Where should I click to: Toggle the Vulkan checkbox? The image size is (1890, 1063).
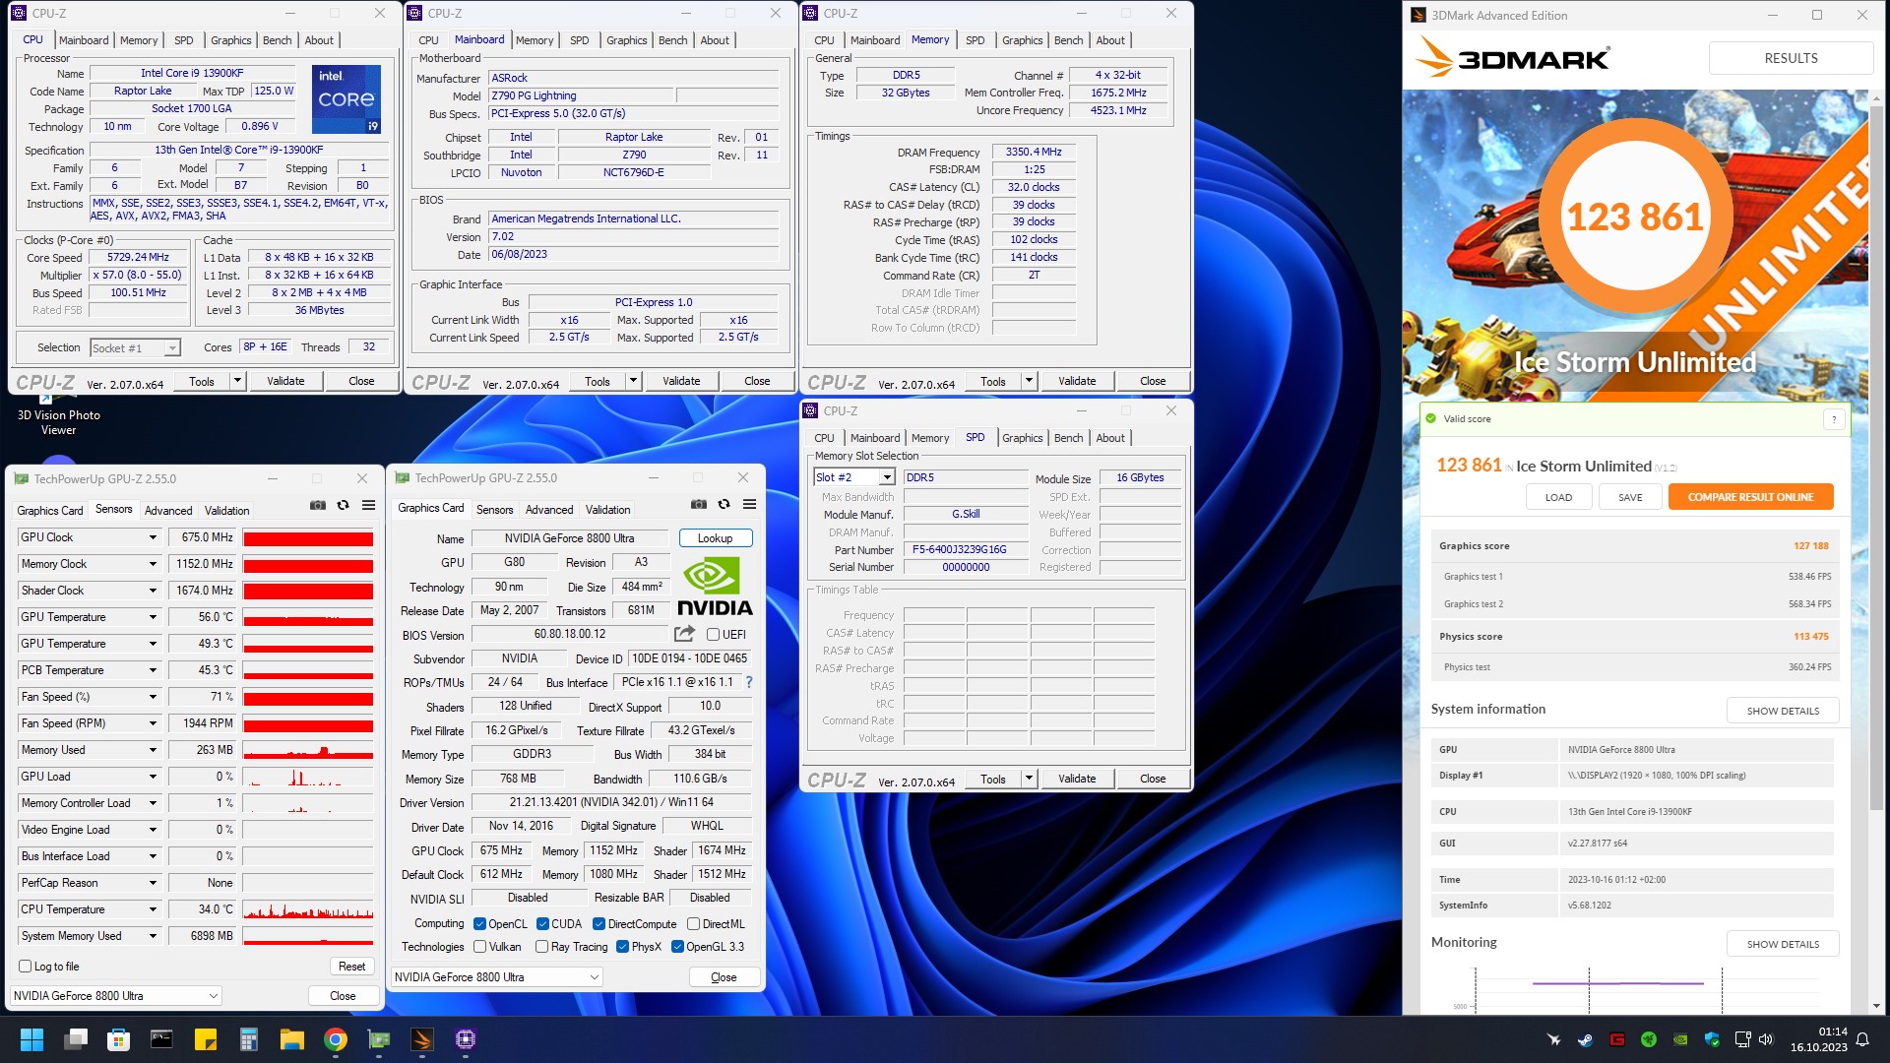[x=480, y=947]
